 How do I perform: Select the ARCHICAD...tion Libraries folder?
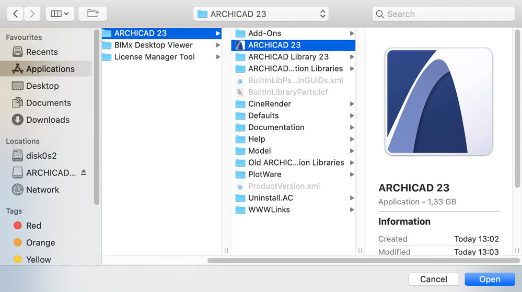point(293,68)
